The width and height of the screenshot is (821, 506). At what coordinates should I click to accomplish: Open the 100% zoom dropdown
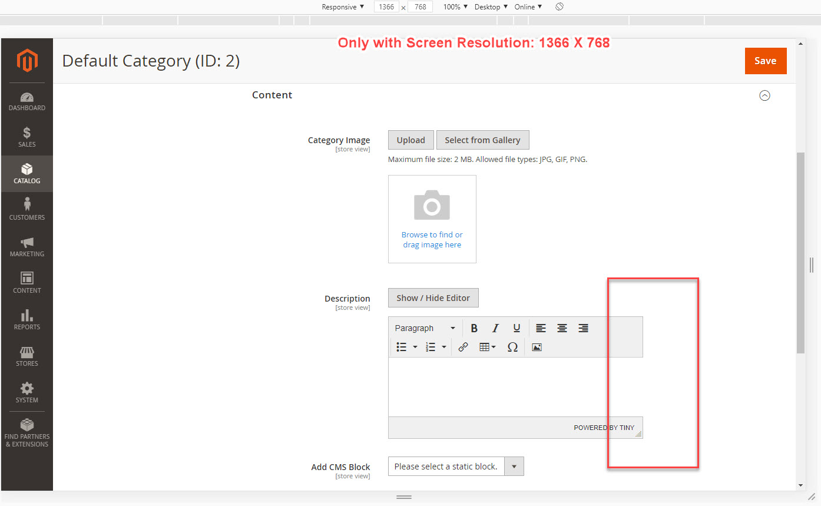click(x=455, y=7)
